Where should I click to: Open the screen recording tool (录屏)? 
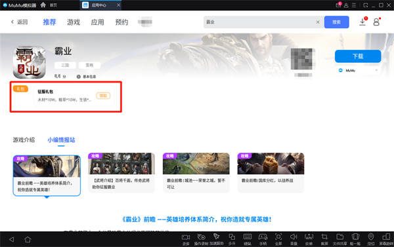(x=186, y=239)
